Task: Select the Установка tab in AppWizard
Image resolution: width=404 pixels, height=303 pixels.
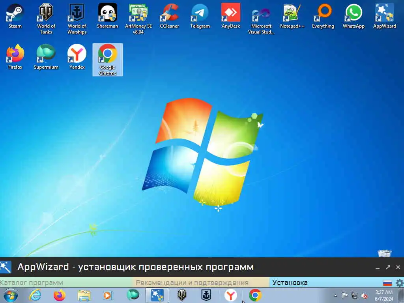Action: tap(290, 282)
